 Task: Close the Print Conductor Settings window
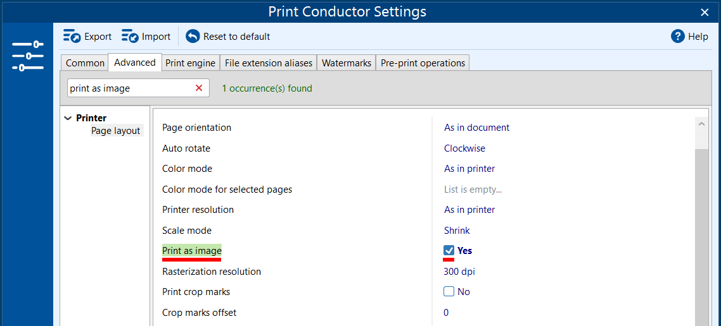pos(705,12)
